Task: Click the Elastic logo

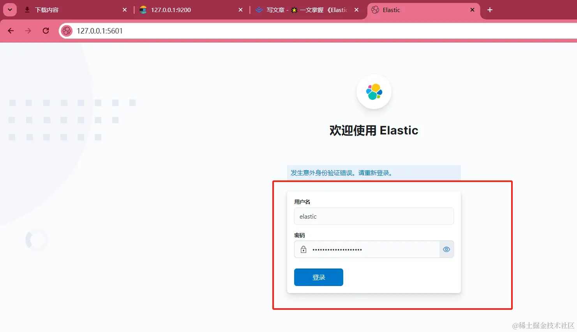Action: (374, 92)
